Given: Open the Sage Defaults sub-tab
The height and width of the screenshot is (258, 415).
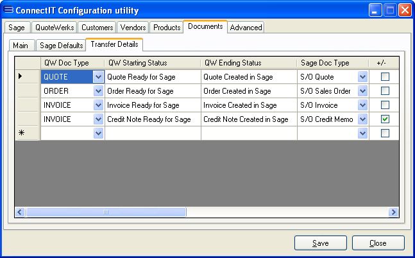Looking at the screenshot, I should [61, 46].
